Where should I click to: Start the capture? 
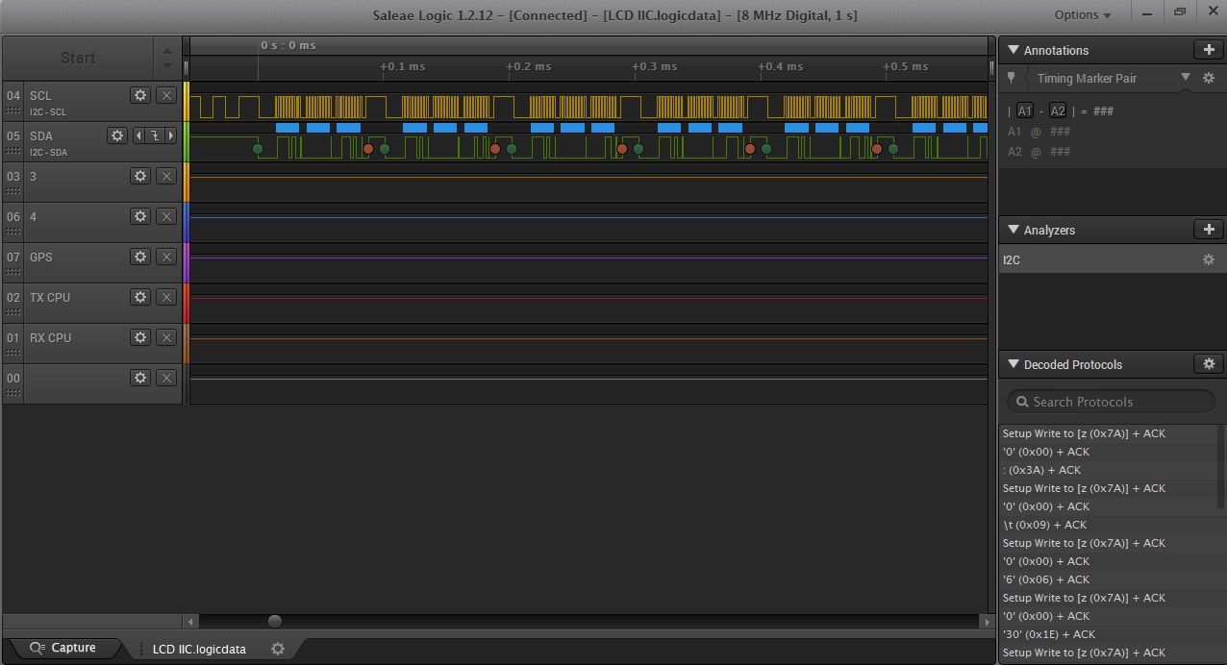pos(78,58)
